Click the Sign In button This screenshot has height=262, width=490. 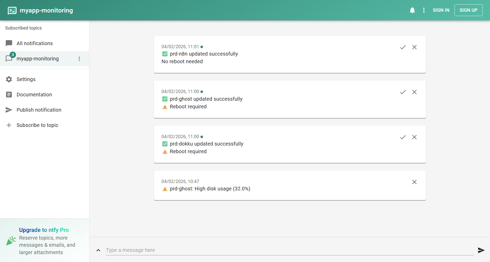tap(441, 10)
